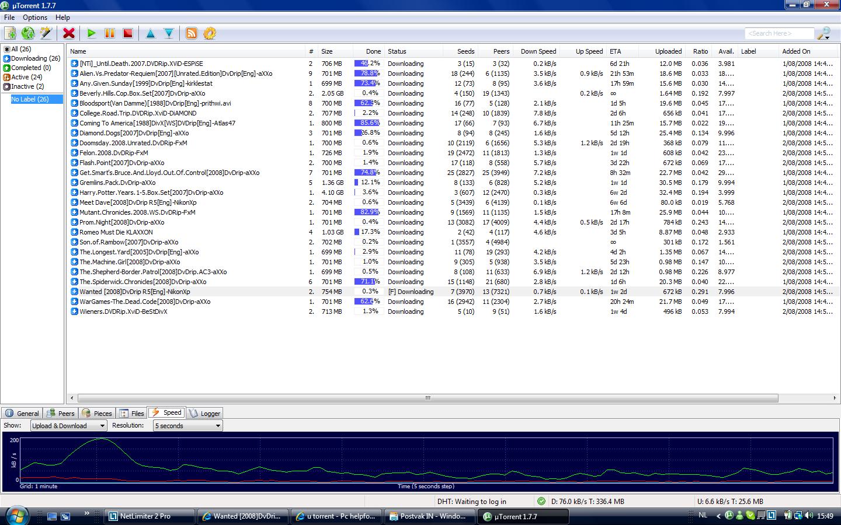This screenshot has height=525, width=841.
Task: Select Inactive (2) category
Action: 24,86
